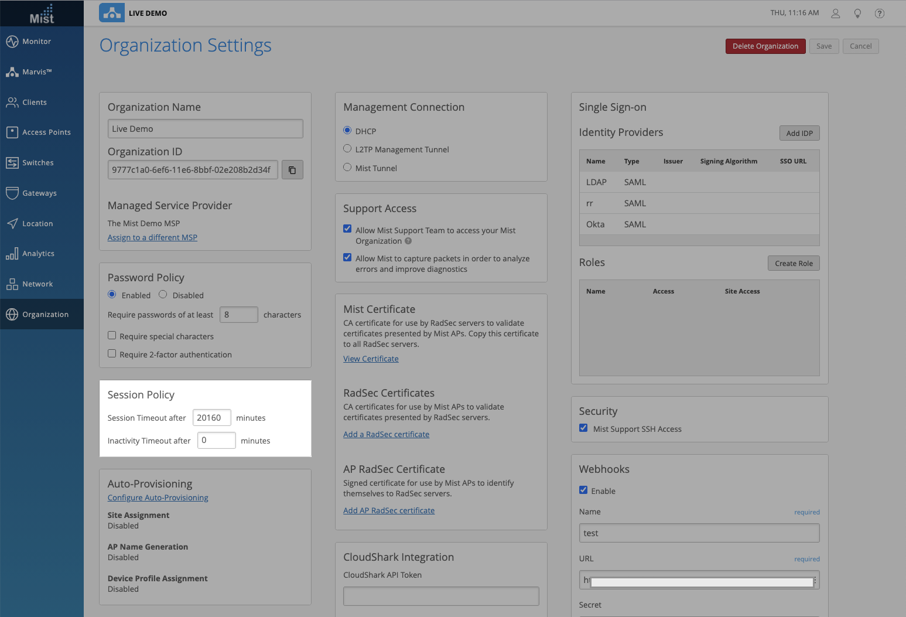The height and width of the screenshot is (617, 906).
Task: Open the help question mark icon
Action: [879, 13]
